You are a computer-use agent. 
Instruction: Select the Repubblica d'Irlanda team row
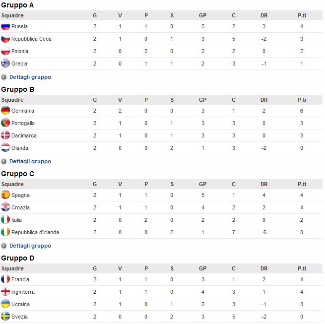pos(161,232)
